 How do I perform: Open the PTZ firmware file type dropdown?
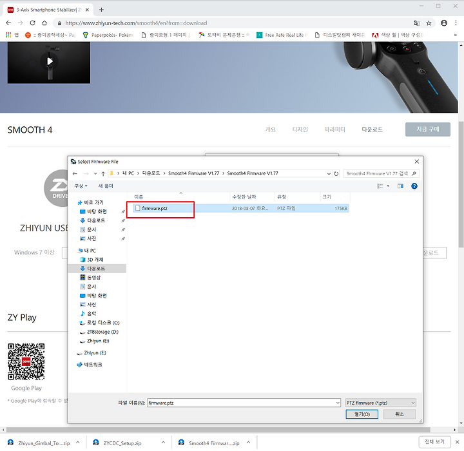click(x=381, y=403)
